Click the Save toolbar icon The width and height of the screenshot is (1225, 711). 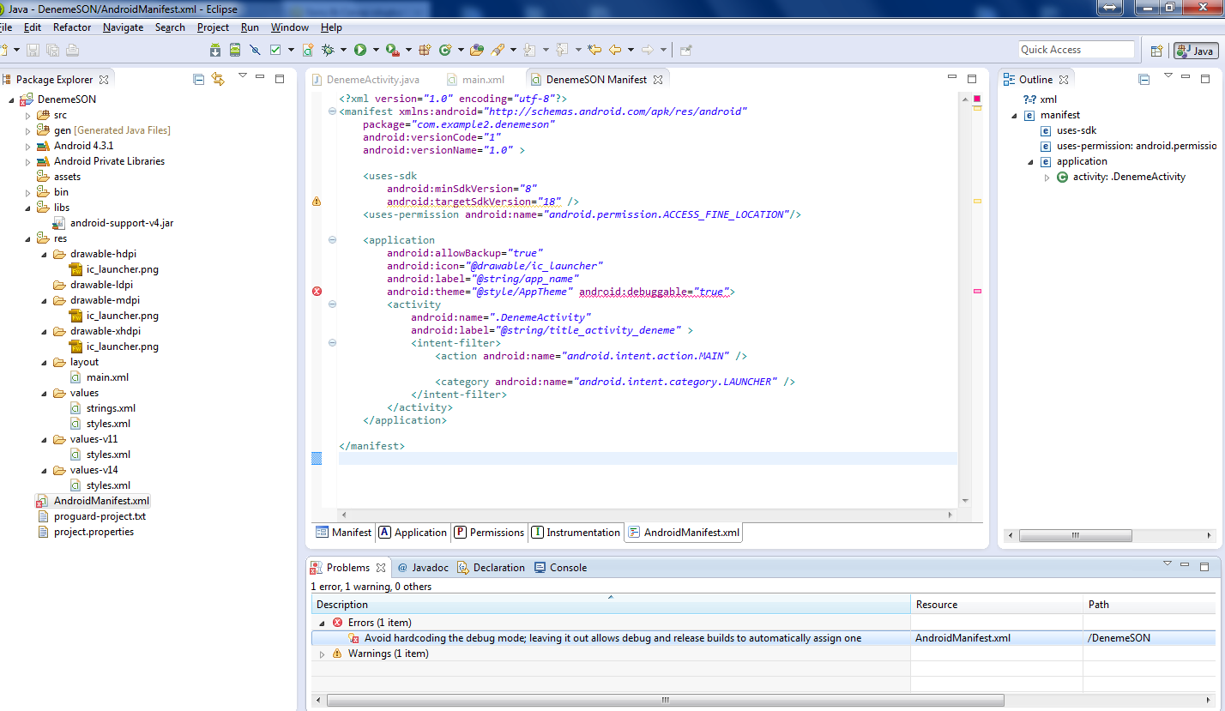[x=33, y=50]
